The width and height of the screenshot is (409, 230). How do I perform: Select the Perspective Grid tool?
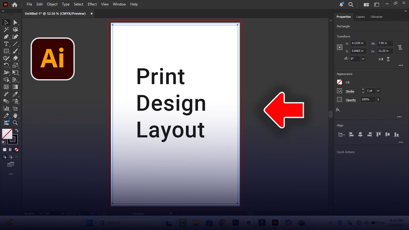(x=15, y=80)
